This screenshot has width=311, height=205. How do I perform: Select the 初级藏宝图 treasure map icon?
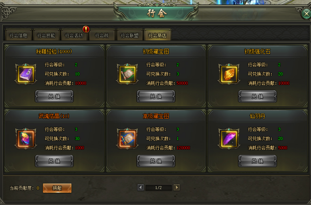127,74
